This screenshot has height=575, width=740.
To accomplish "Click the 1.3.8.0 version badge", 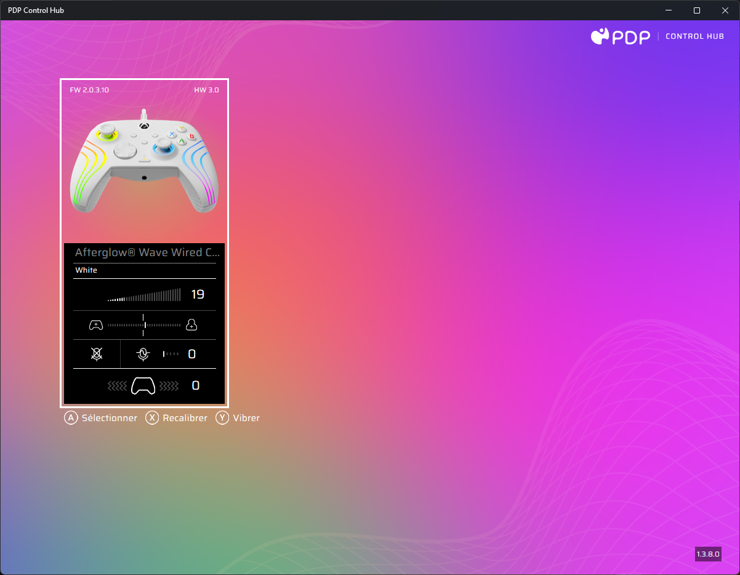I will pyautogui.click(x=708, y=554).
